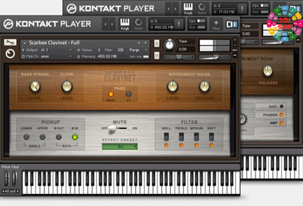Open the wrench edit icon in front window
Screen dimensions: 303x206
pos(10,42)
